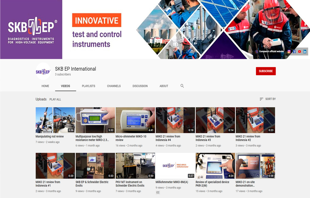Click Play All next to Uploads
310x198 pixels.
(x=55, y=99)
